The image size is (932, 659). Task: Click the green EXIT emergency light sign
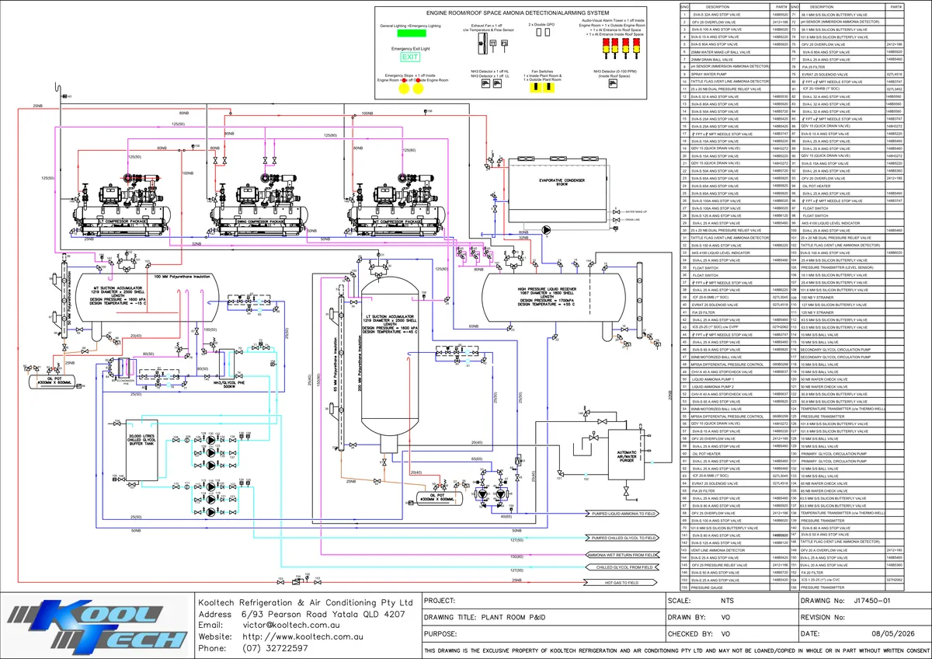pyautogui.click(x=410, y=57)
